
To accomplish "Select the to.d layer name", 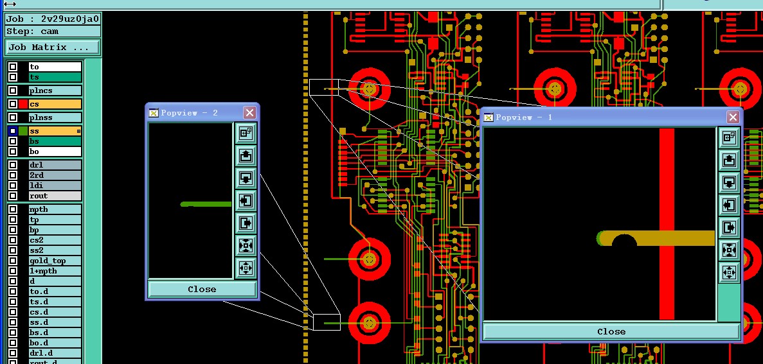I will [55, 291].
